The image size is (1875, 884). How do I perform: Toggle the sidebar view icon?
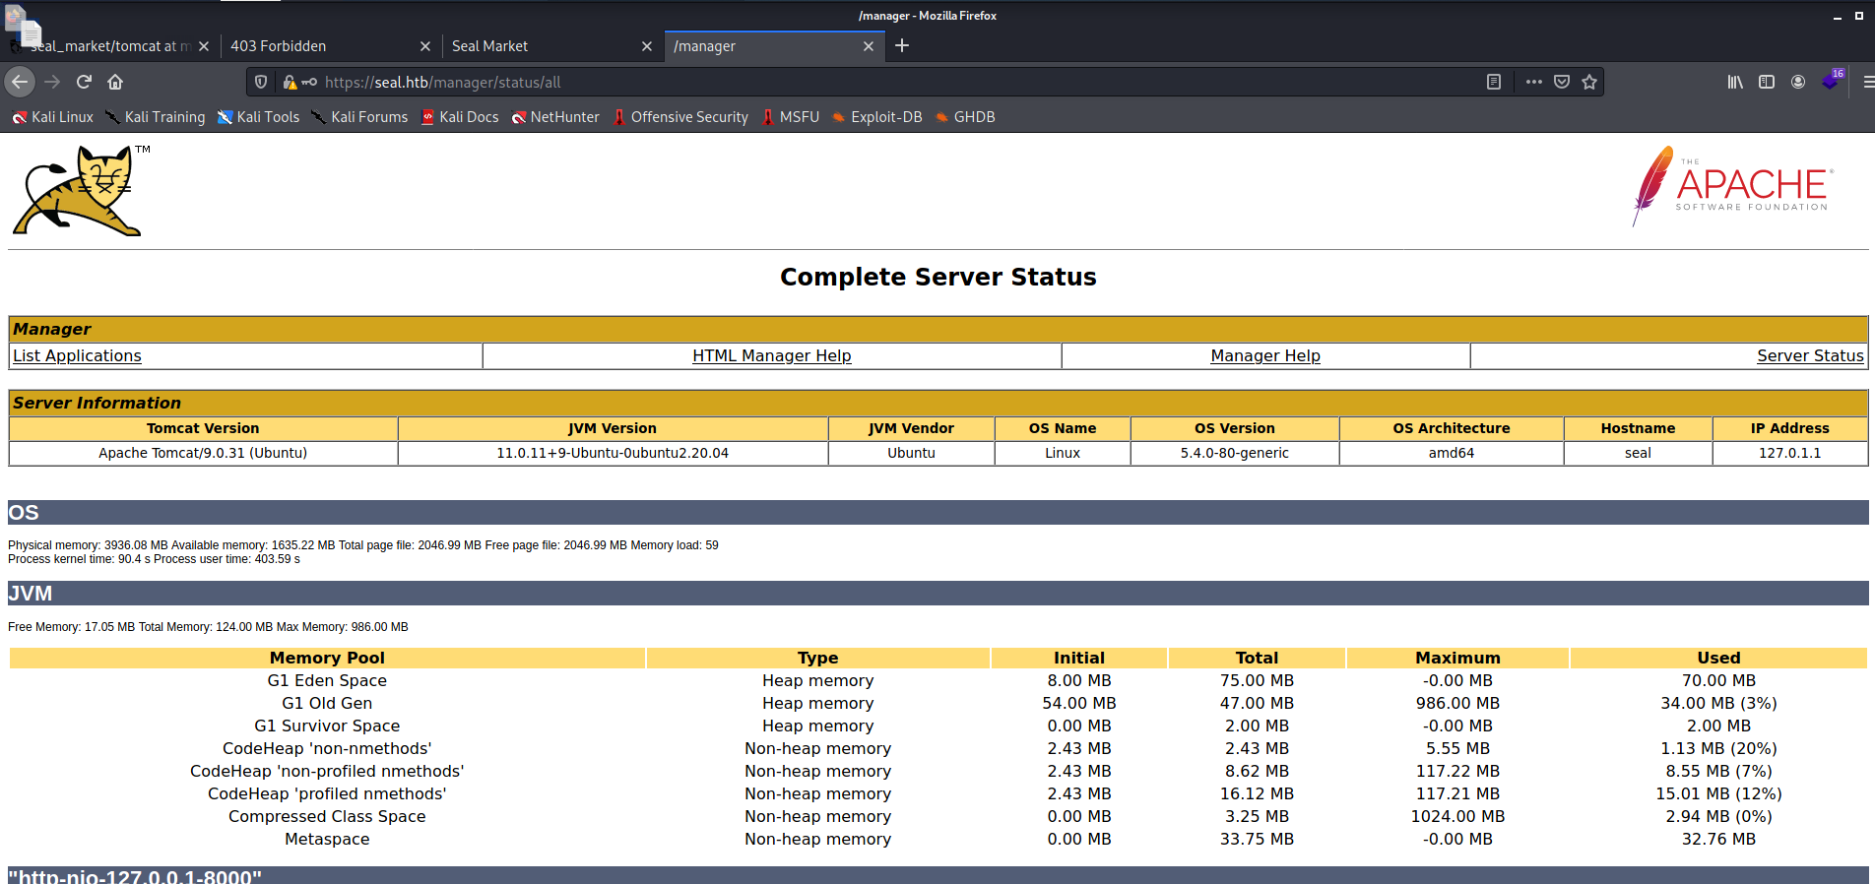tap(1767, 82)
